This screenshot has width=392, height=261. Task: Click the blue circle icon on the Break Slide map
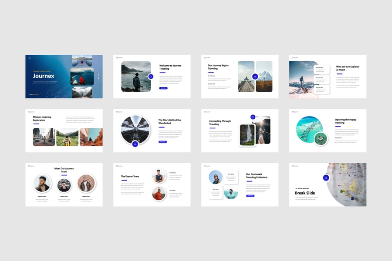pos(325,177)
